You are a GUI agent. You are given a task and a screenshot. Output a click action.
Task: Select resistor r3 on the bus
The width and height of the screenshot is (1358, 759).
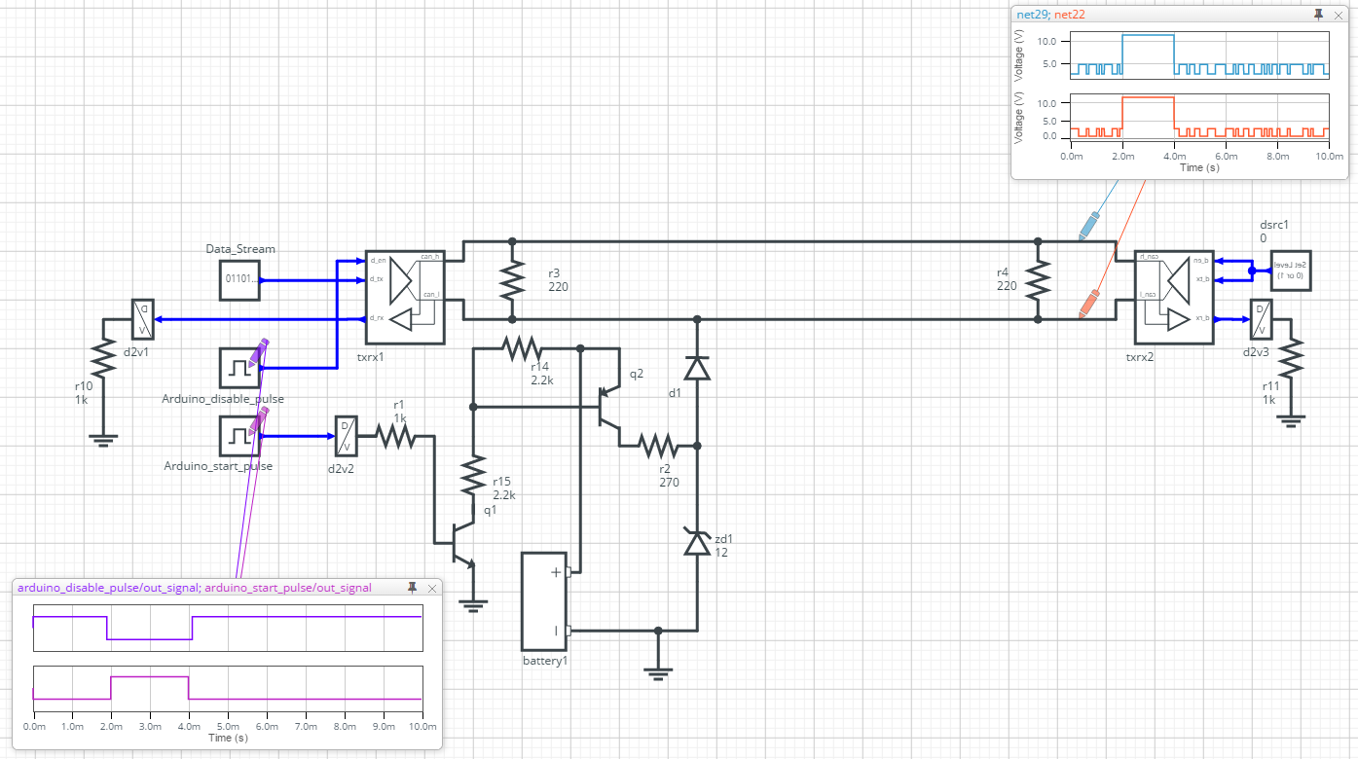[512, 280]
